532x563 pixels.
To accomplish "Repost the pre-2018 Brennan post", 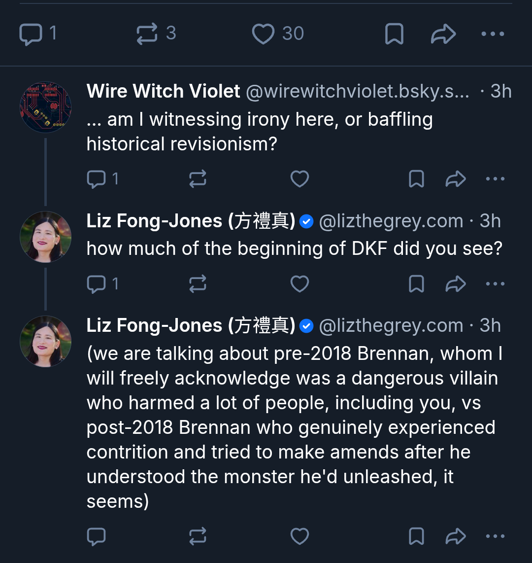I will click(198, 536).
